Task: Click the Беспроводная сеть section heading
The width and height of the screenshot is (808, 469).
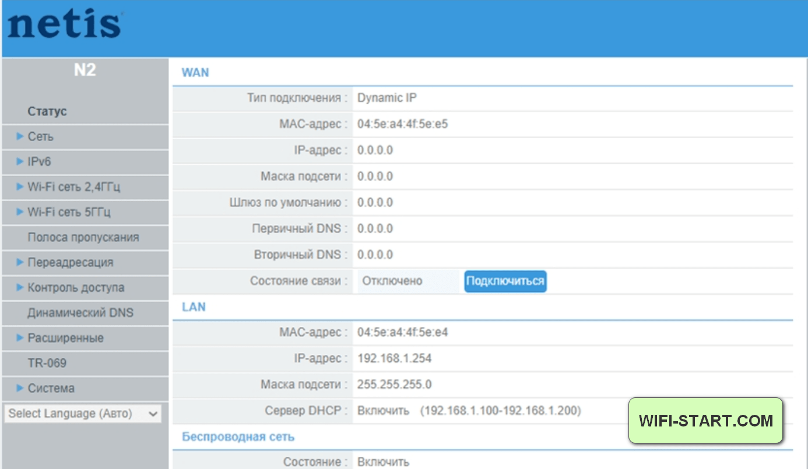Action: pyautogui.click(x=238, y=436)
